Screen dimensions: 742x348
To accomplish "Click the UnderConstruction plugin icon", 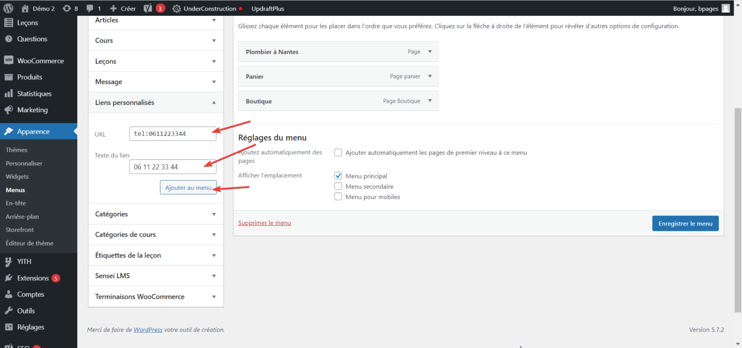I will (176, 8).
